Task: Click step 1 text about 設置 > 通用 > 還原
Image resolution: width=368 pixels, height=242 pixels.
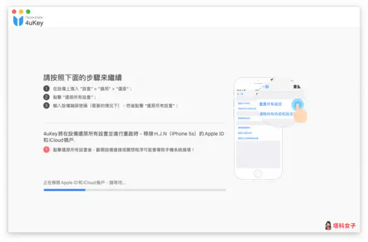Action: (x=92, y=88)
